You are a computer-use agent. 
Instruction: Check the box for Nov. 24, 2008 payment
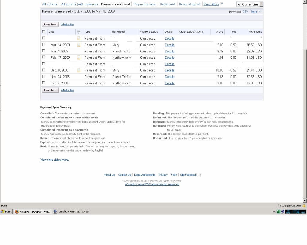click(44, 76)
